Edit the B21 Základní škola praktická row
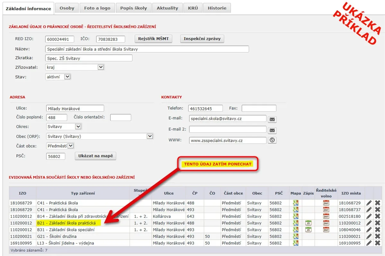This screenshot has height=256, width=385. 369,223
